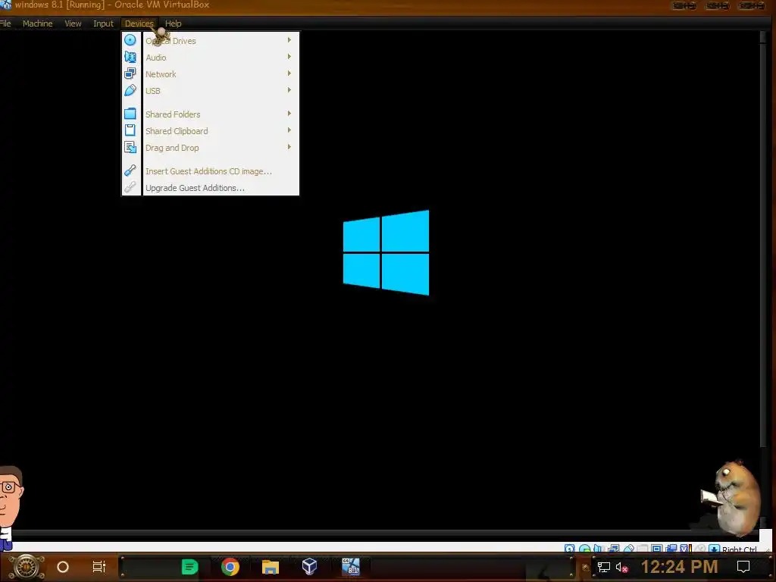Open the 12:24 PM clock
This screenshot has width=776, height=582.
click(x=679, y=567)
